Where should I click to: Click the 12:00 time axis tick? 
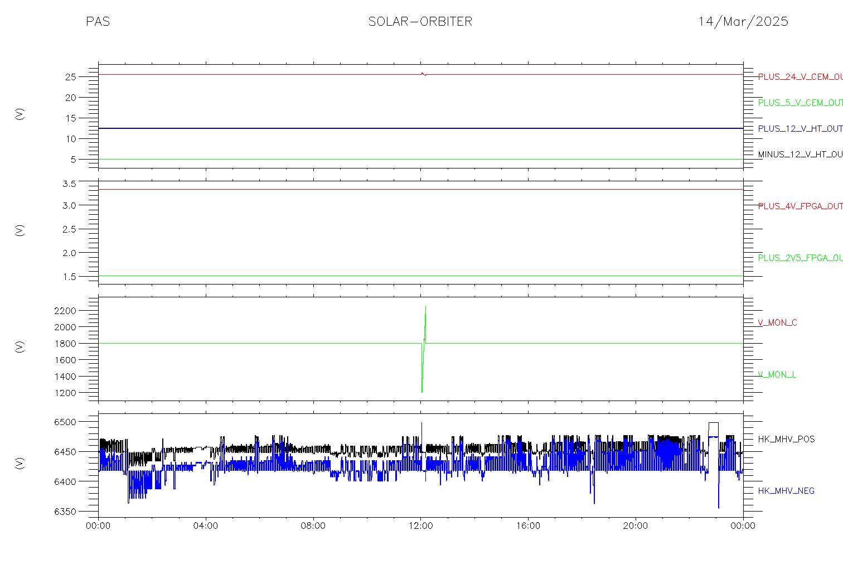click(420, 525)
